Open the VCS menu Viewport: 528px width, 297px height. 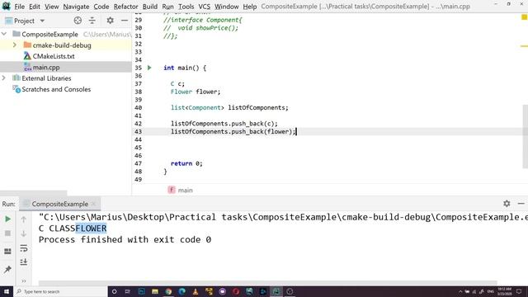click(x=204, y=7)
